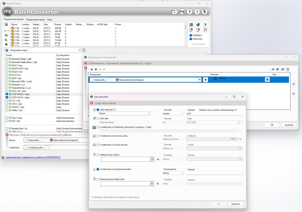Click the move rule down arrow
This screenshot has height=212, width=302.
pyautogui.click(x=293, y=94)
